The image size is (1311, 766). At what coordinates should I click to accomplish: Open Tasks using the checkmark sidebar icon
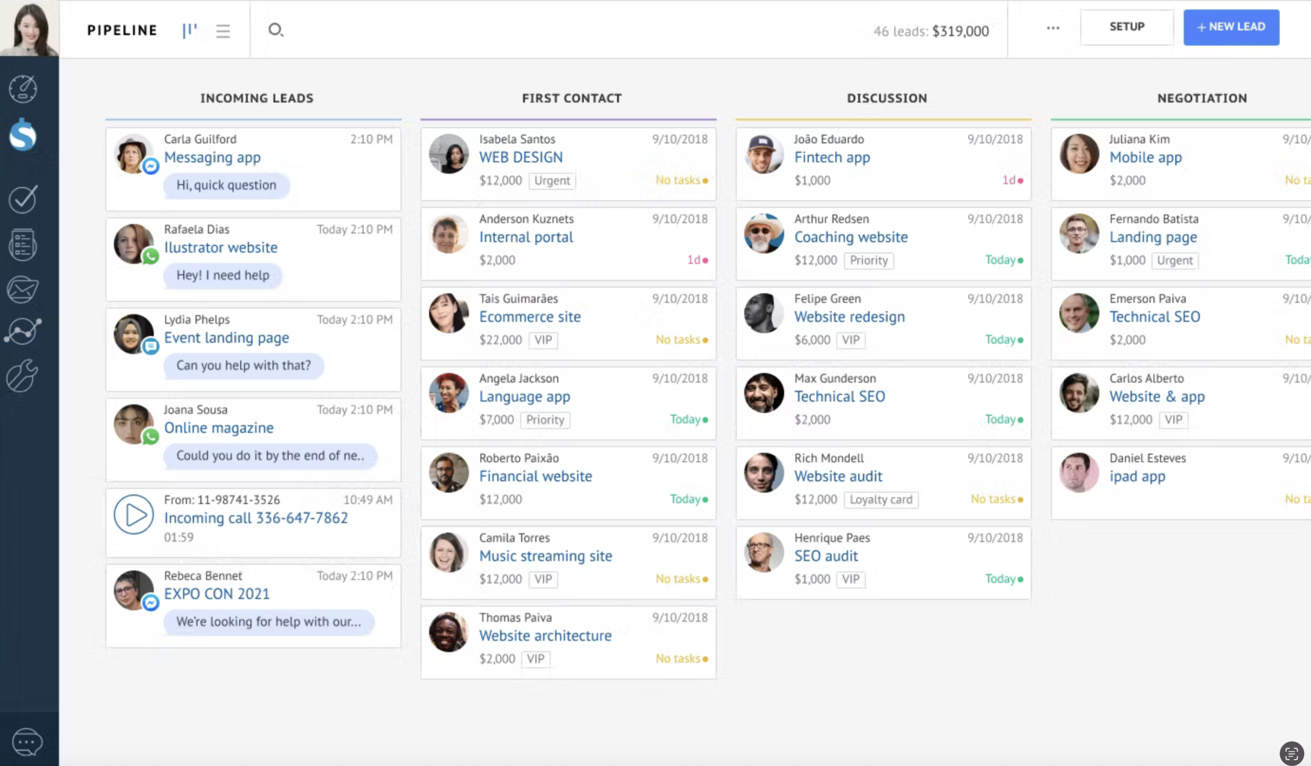23,199
